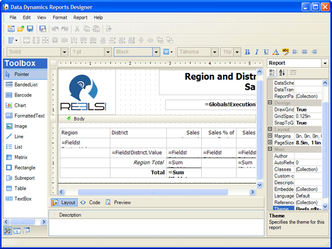Click the Alphabetical sort properties icon
This screenshot has height=249, width=332.
[282, 73]
